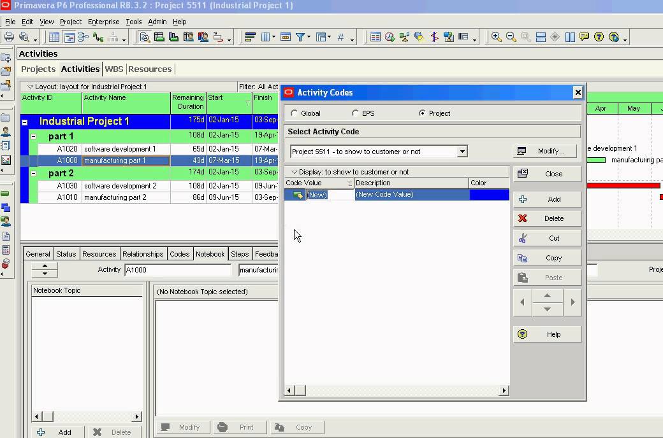Open the Select Activity Code dropdown
The width and height of the screenshot is (663, 438).
462,152
